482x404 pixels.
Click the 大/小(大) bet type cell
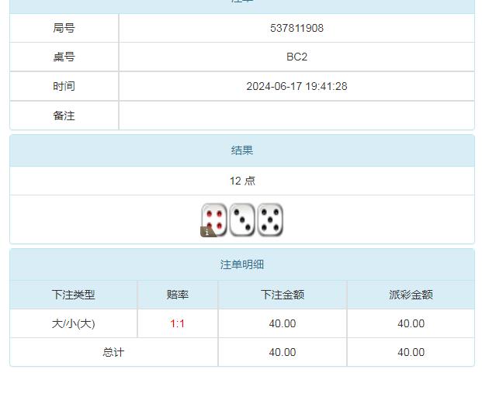(74, 323)
